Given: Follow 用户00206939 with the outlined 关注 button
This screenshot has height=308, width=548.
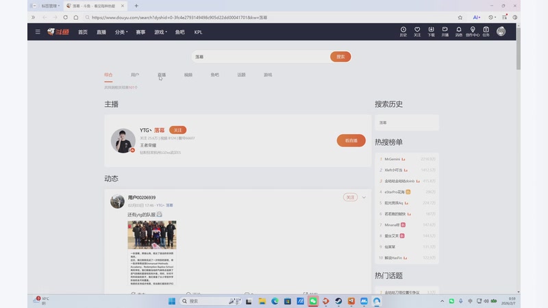Looking at the screenshot, I should pyautogui.click(x=350, y=197).
